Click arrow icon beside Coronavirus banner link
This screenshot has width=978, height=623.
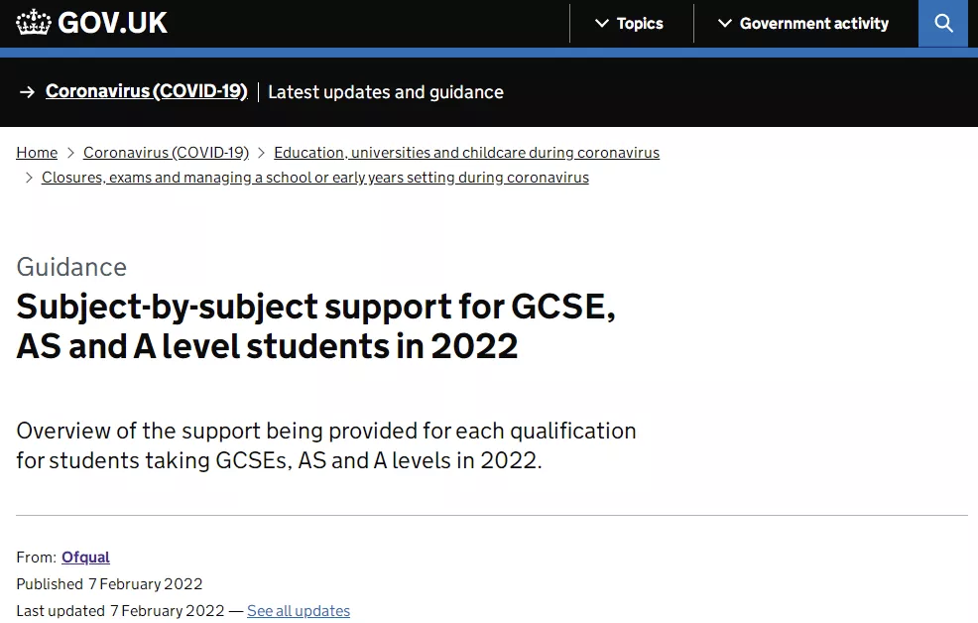click(x=27, y=92)
